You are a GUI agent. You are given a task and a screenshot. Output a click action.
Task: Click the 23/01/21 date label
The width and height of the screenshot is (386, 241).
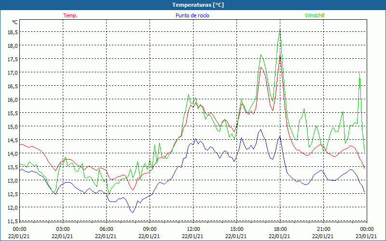click(367, 236)
